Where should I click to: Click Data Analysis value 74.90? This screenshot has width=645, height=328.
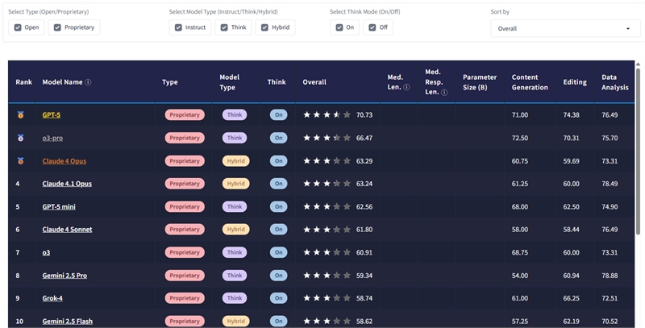[610, 207]
